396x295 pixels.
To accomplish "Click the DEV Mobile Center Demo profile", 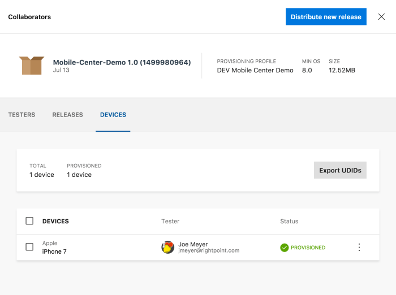I will (255, 70).
